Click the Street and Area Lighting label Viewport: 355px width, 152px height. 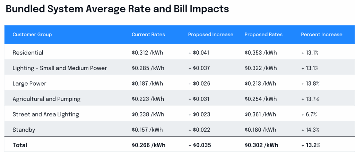(x=46, y=114)
